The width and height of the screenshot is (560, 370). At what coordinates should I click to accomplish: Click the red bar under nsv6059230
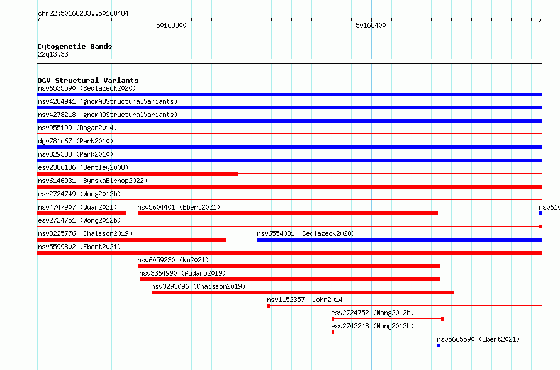289,266
